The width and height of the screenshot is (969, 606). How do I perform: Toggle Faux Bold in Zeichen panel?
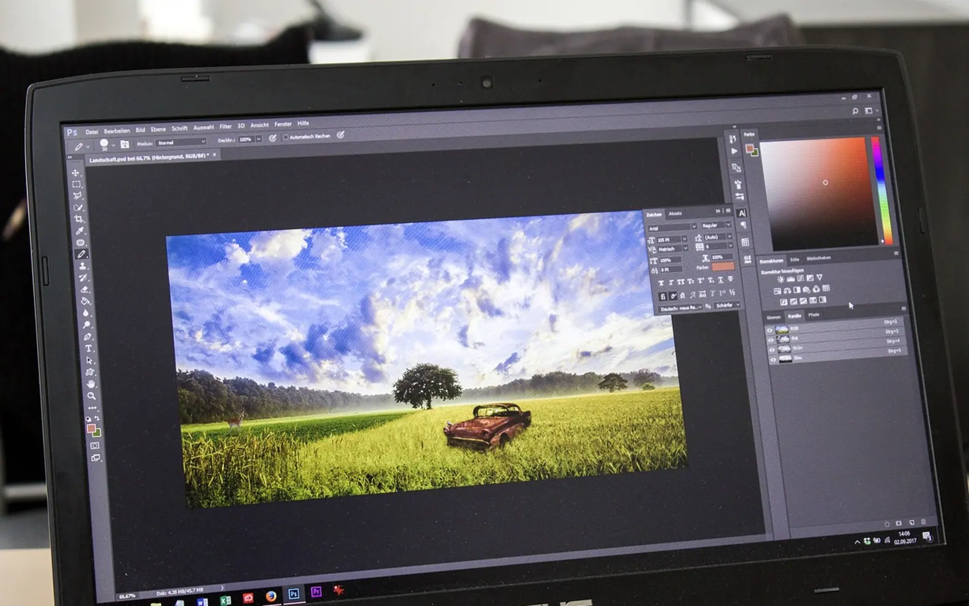(x=661, y=283)
